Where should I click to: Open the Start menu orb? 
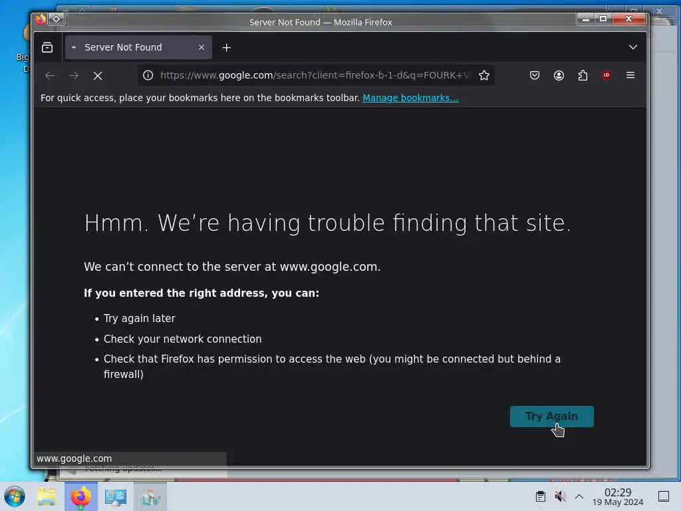15,496
